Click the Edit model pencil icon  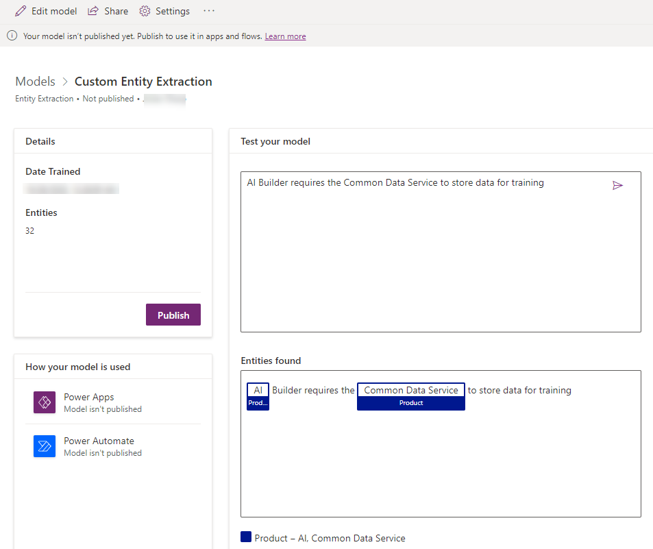click(x=21, y=11)
